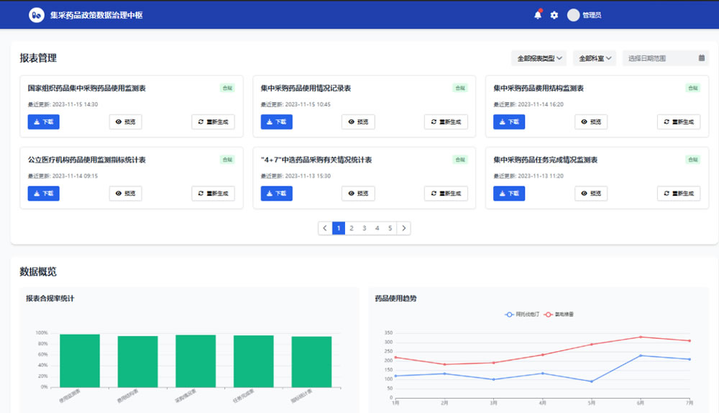719x413 pixels.
Task: Regenerate 集中采购药品任务完成情况监测表
Action: [x=679, y=194]
